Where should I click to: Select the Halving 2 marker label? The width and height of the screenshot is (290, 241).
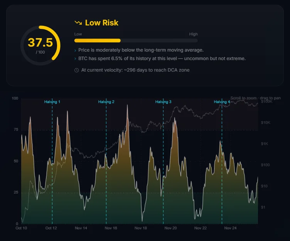coord(106,102)
